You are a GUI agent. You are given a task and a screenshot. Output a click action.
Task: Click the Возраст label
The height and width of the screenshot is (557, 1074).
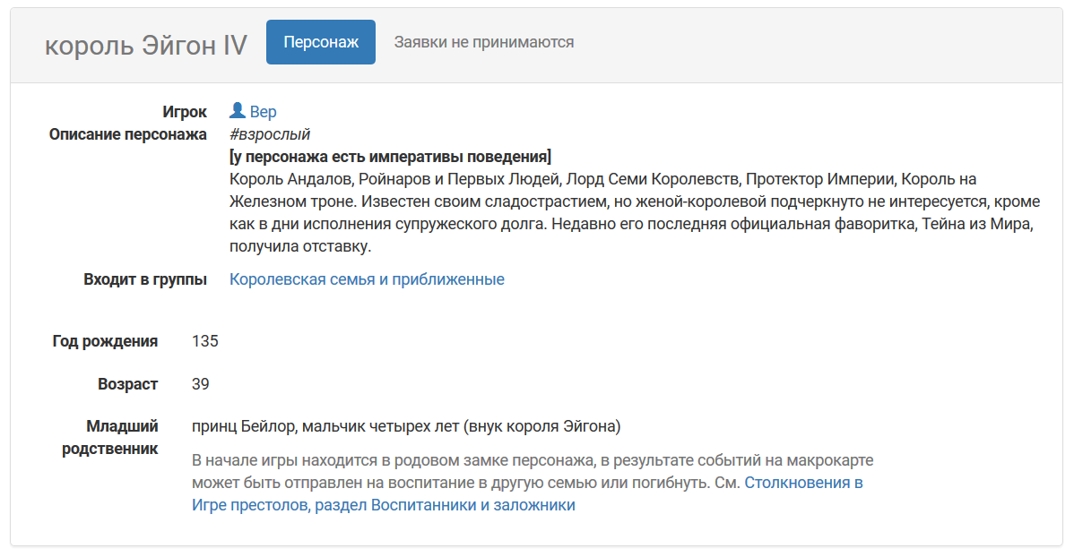pyautogui.click(x=127, y=384)
